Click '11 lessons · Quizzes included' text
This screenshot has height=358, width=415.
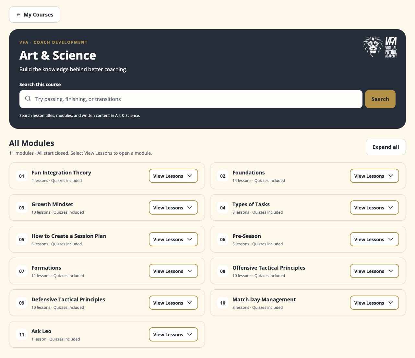click(x=58, y=276)
